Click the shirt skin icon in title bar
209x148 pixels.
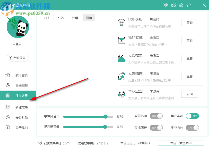coord(189,5)
